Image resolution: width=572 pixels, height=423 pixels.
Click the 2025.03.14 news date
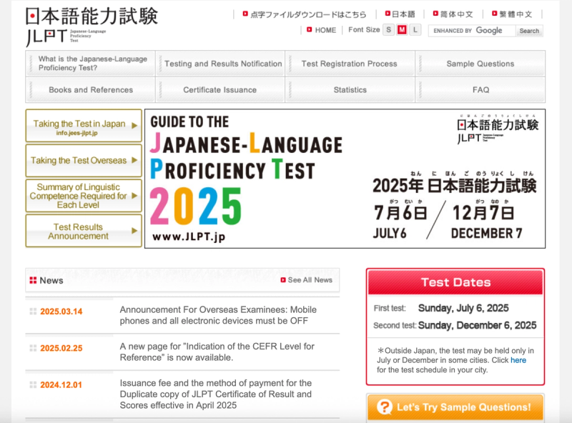61,312
